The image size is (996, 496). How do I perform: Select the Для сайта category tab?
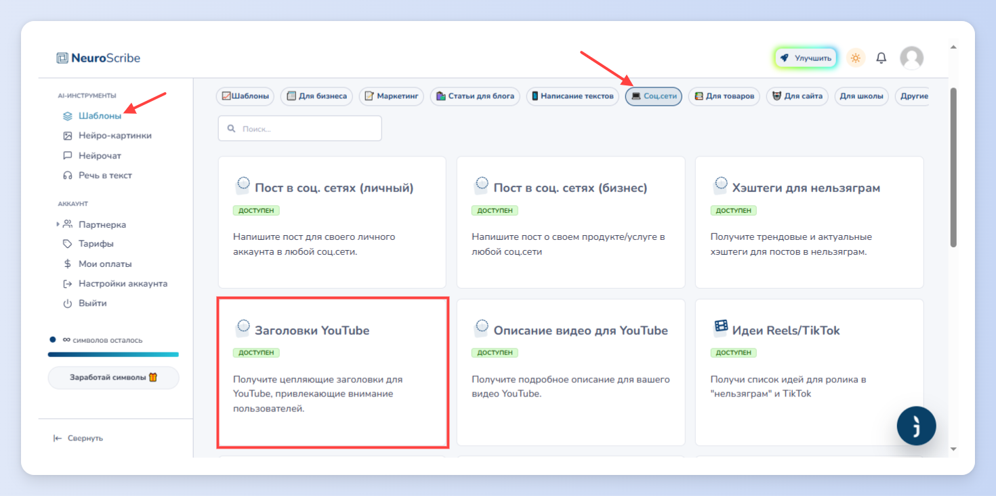(x=797, y=96)
